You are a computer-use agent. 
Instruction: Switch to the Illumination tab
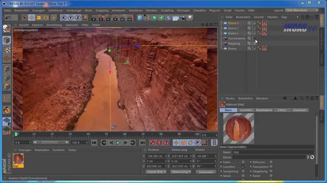pyautogui.click(x=264, y=110)
